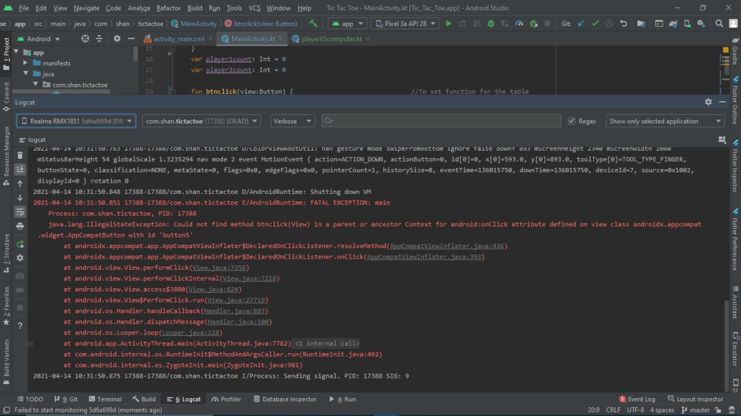The image size is (741, 416).
Task: Open the com.shan.tictactoe process dropdown
Action: (x=201, y=121)
